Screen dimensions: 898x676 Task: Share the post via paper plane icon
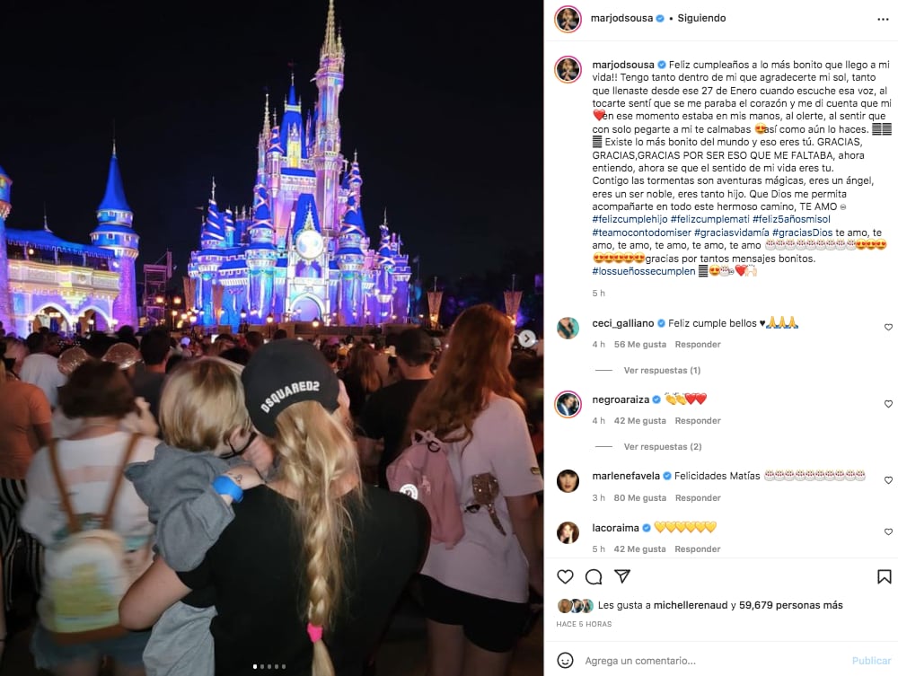click(x=622, y=576)
